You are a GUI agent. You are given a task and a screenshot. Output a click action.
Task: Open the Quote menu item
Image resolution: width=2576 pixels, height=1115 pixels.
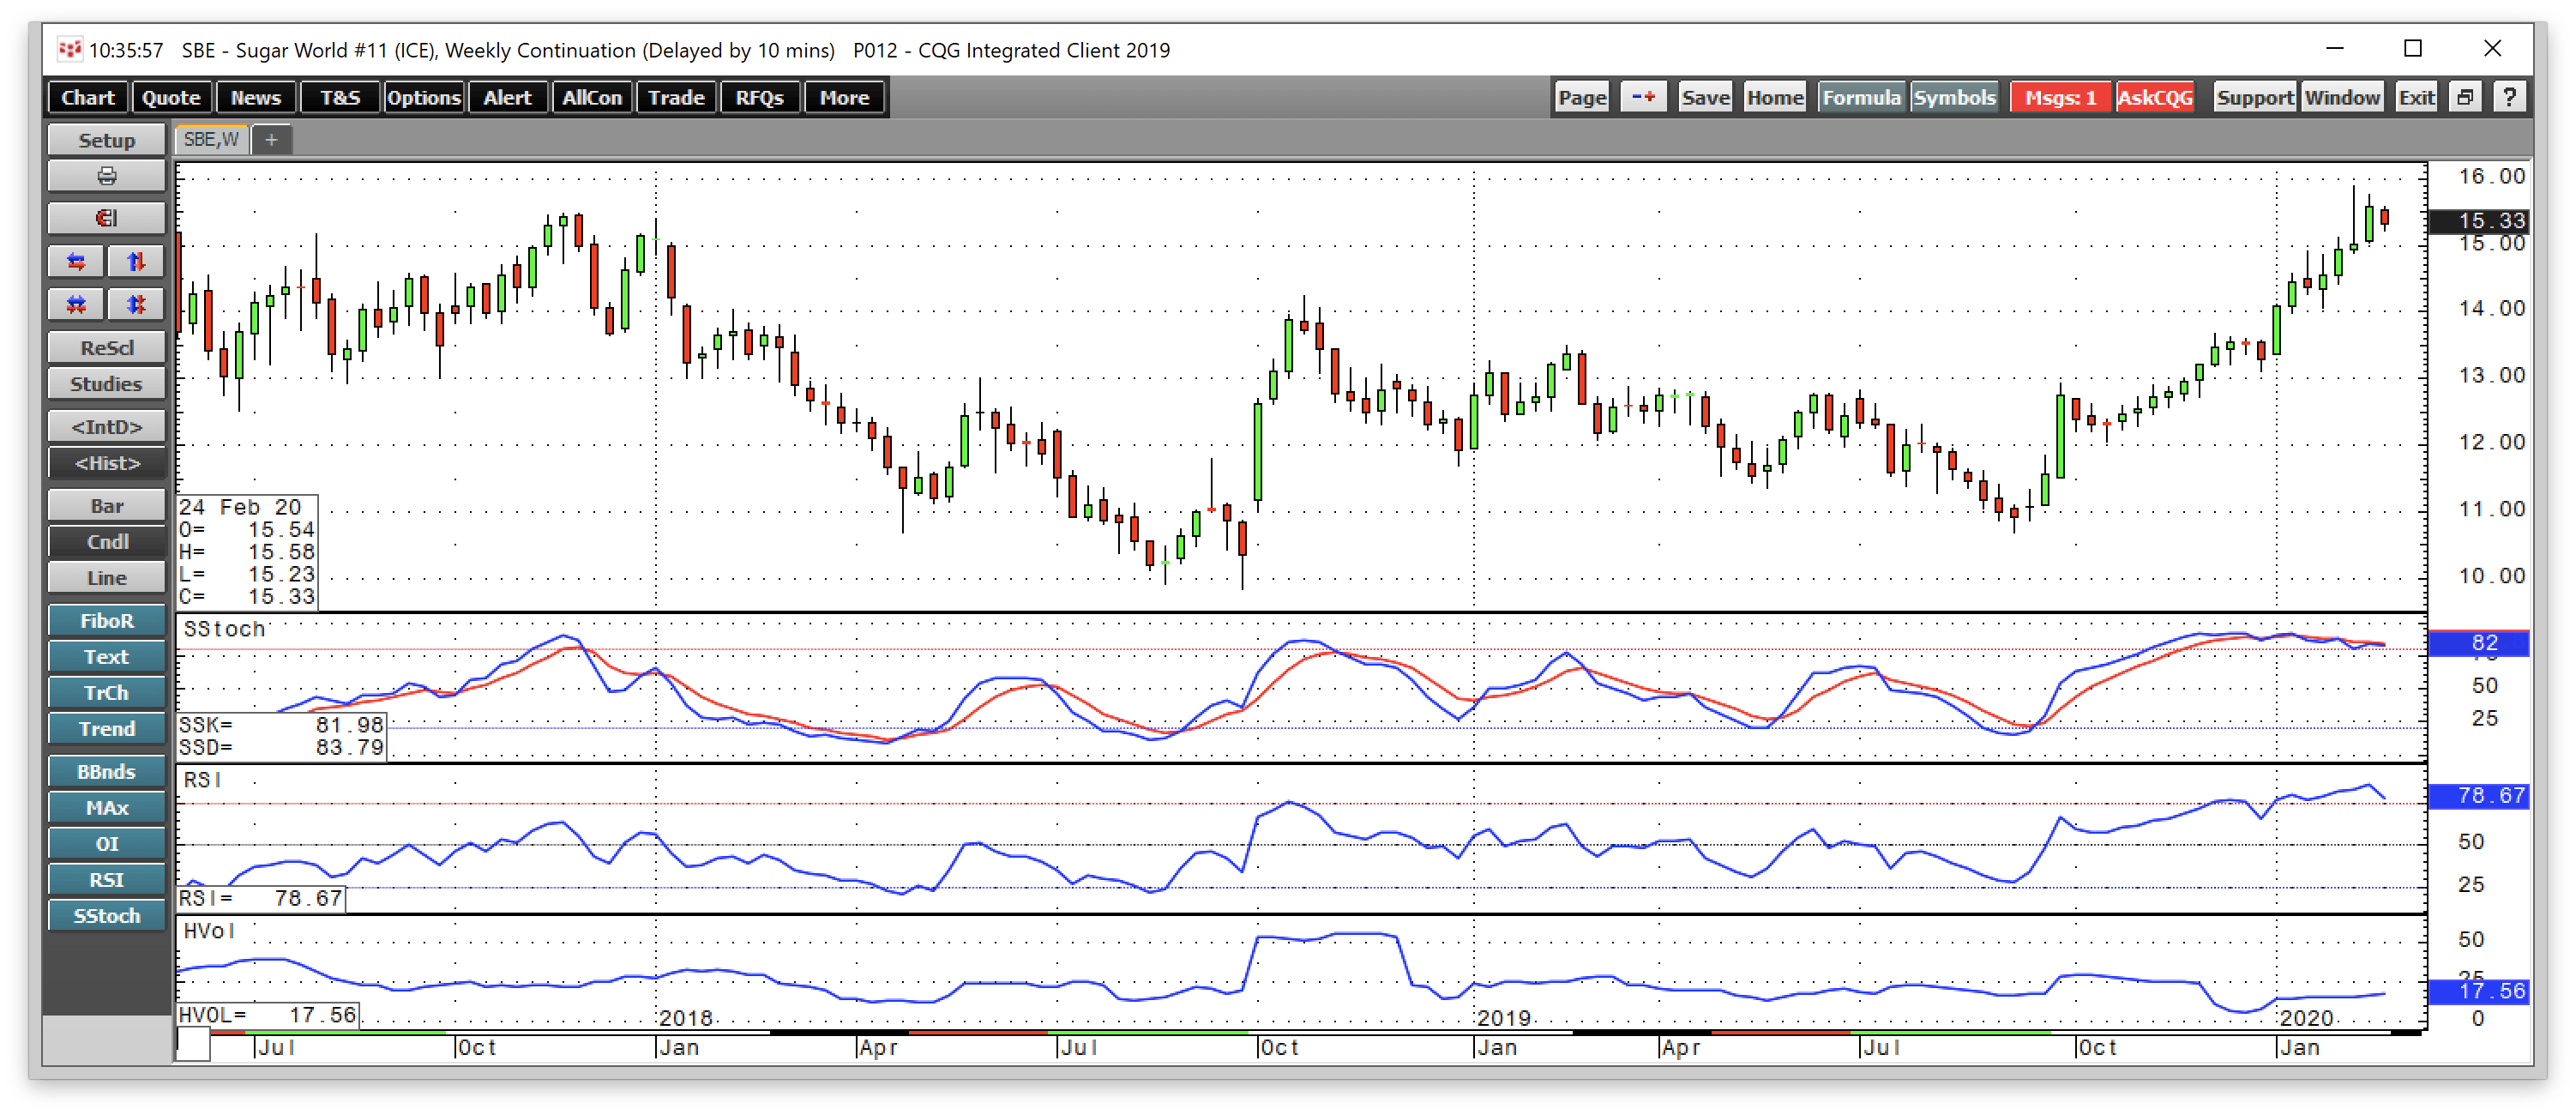pos(171,98)
